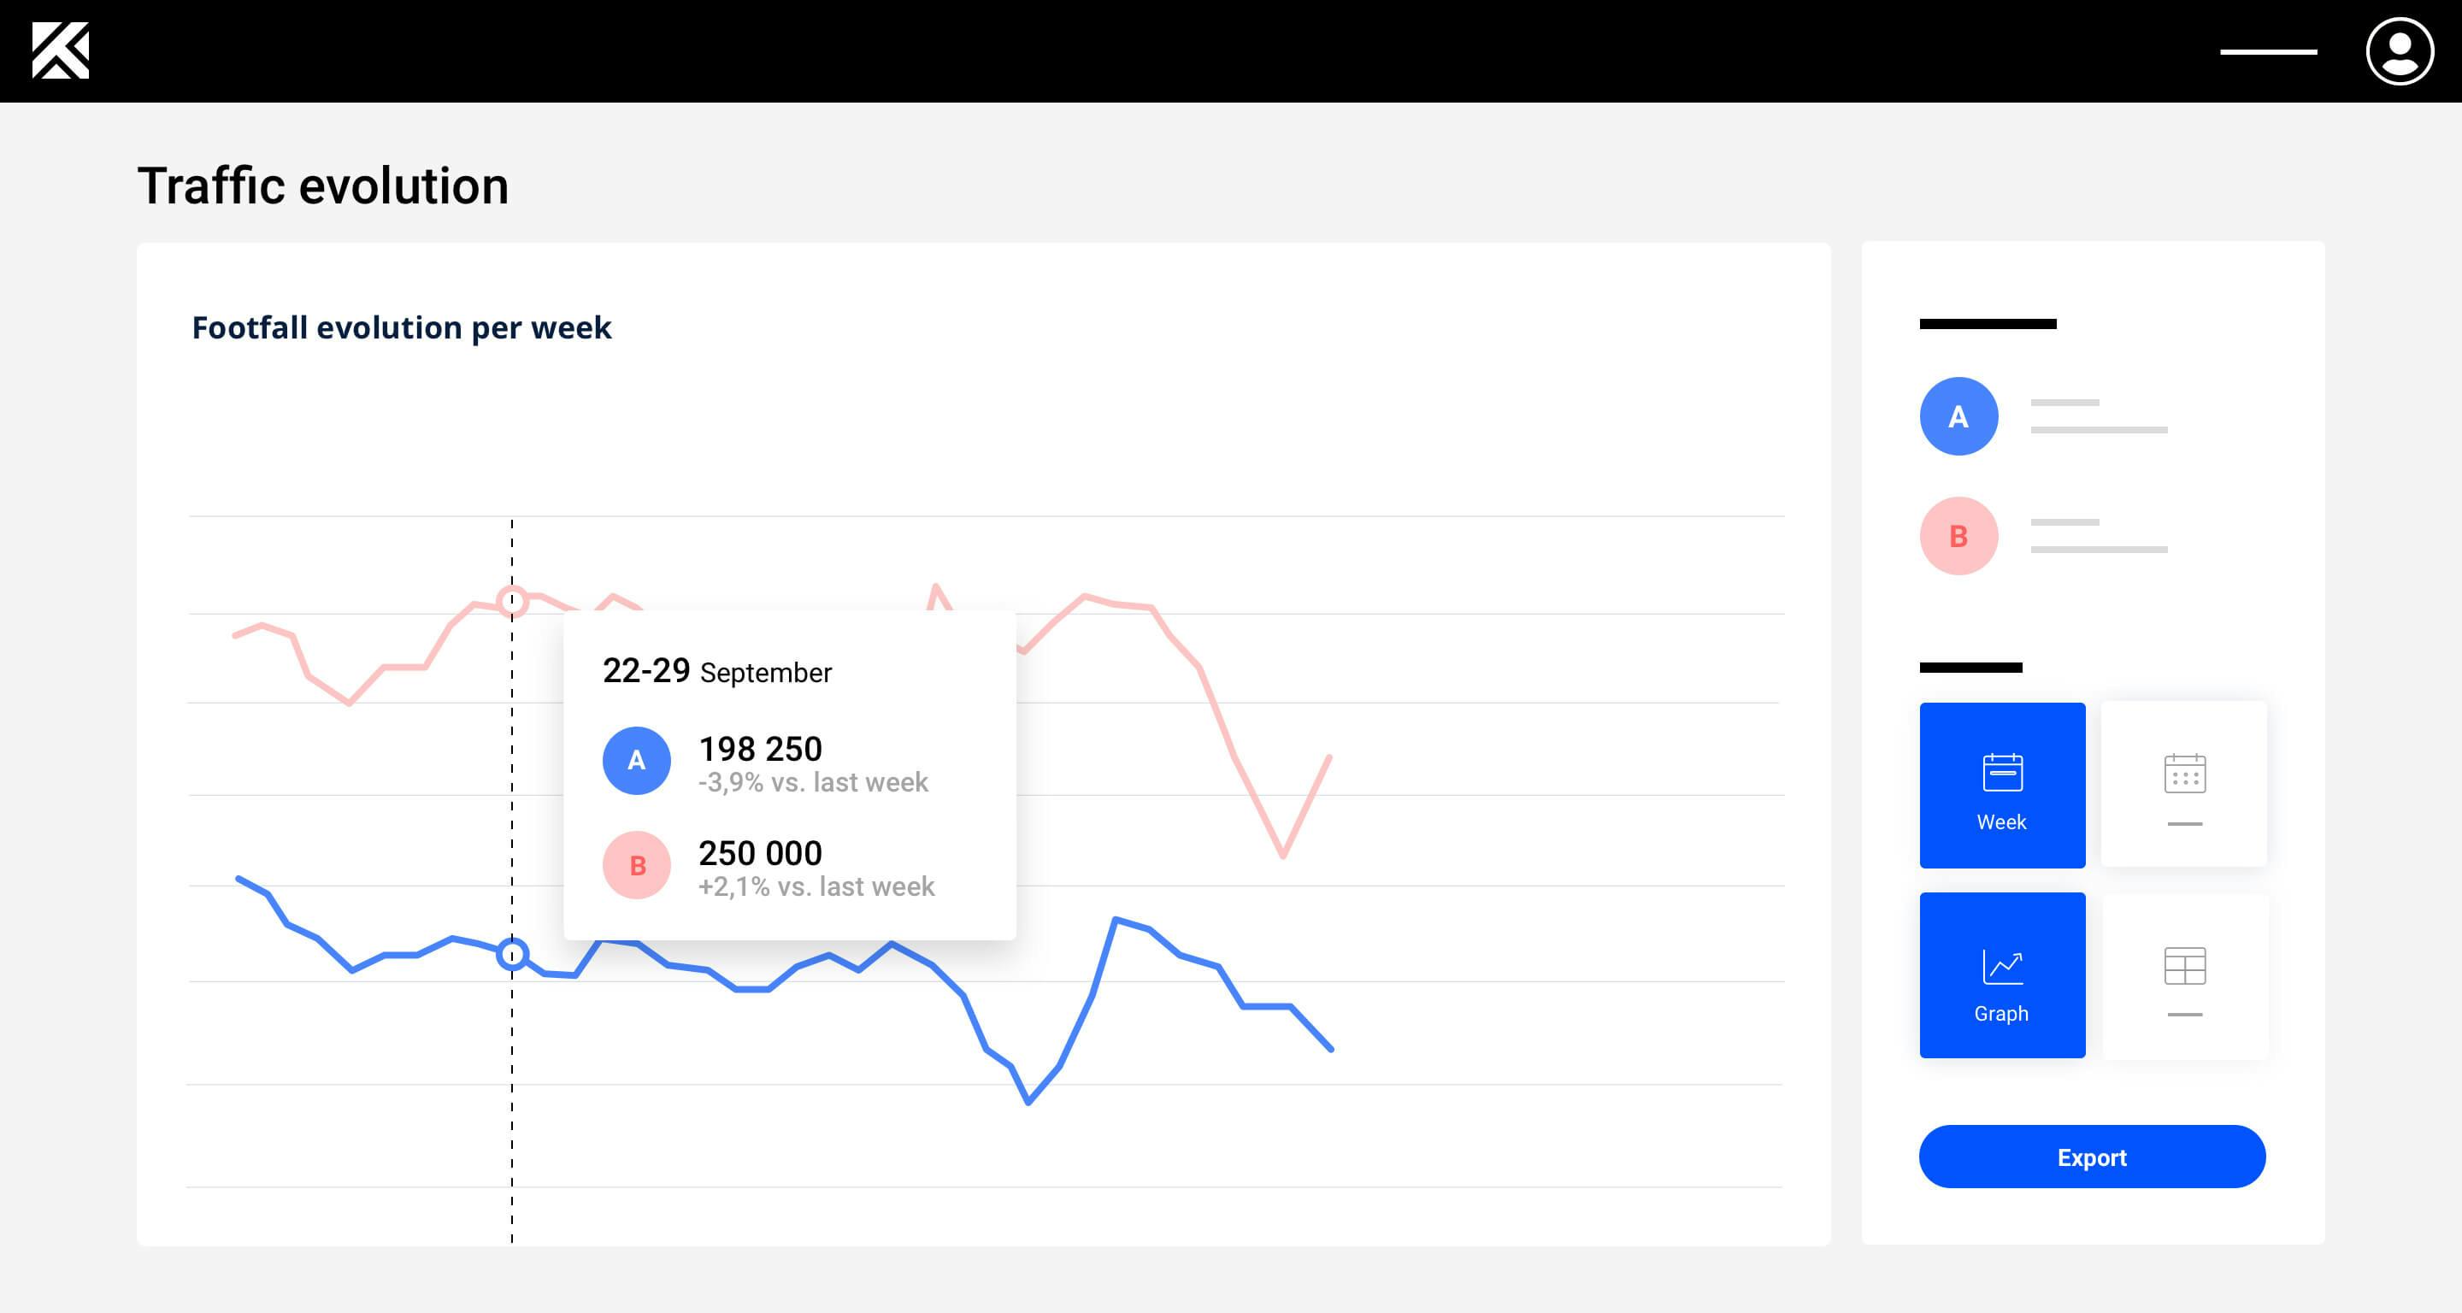The width and height of the screenshot is (2462, 1313).
Task: Click the header menu line next to avatar
Action: click(2268, 51)
